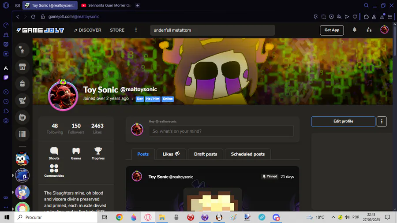
Task: Go back to previous page
Action: pos(18,17)
